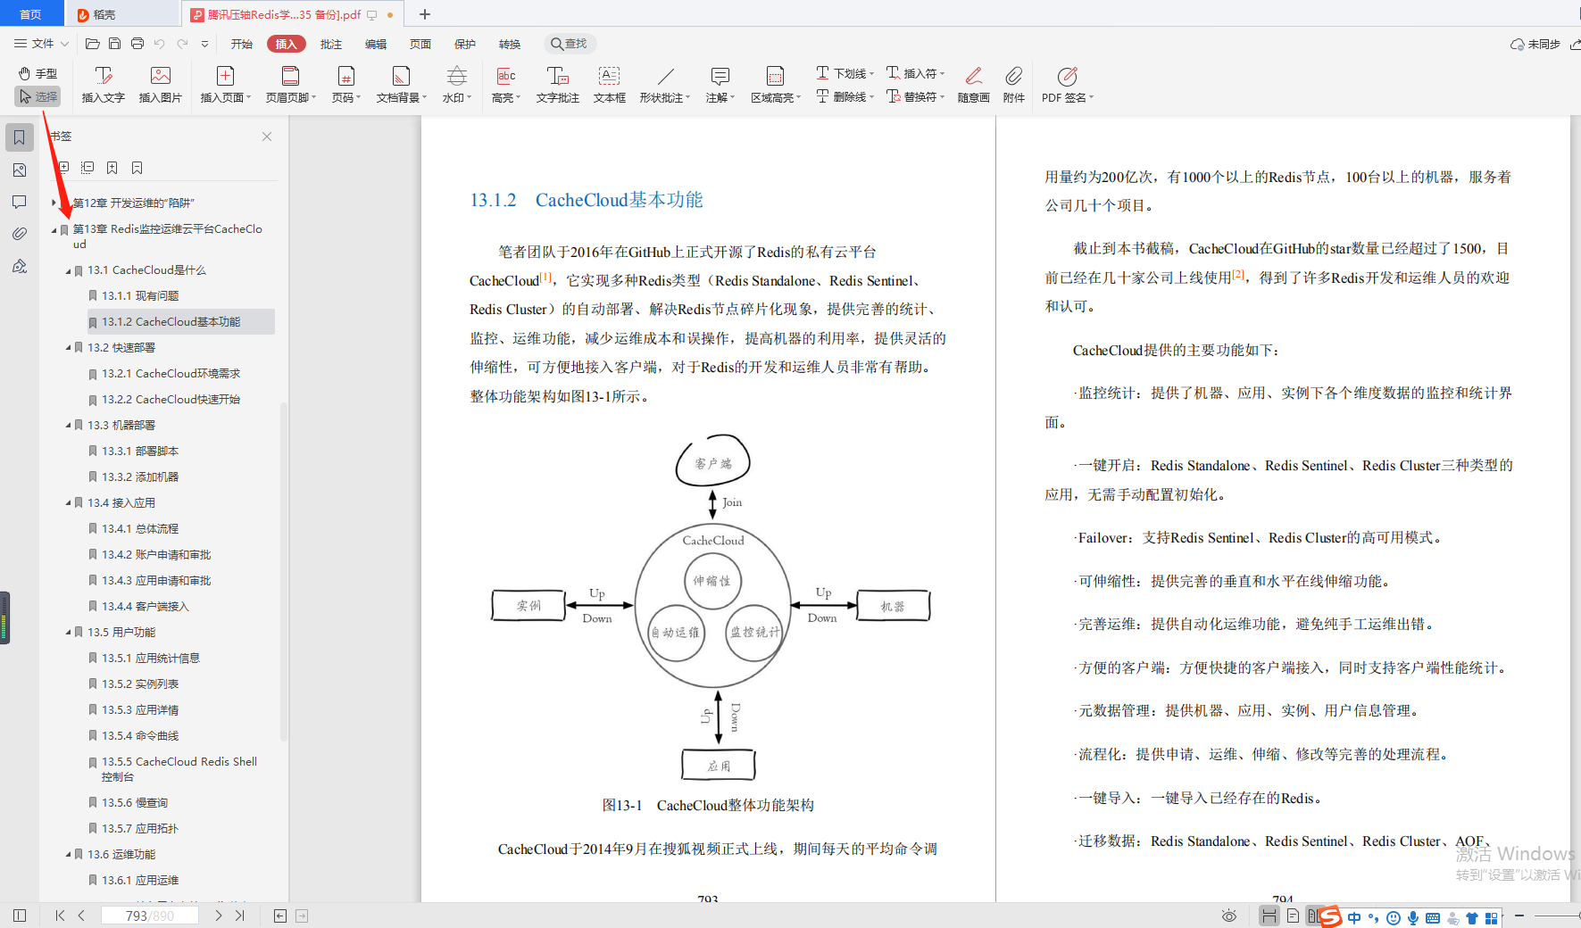This screenshot has height=928, width=1581.
Task: Toggle the Attachments sidebar panel icon
Action: coord(20,234)
